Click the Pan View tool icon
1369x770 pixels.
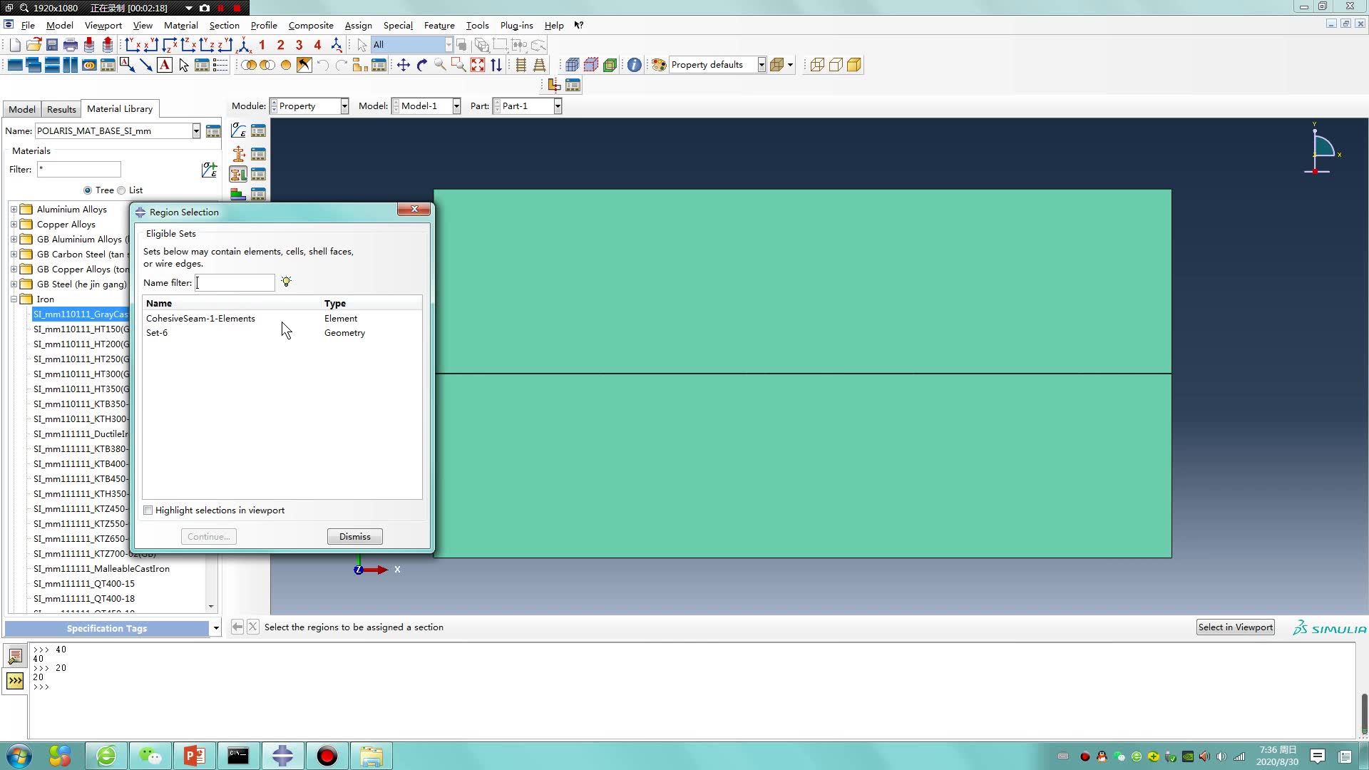tap(403, 65)
